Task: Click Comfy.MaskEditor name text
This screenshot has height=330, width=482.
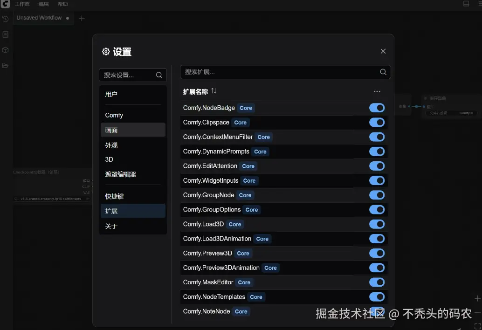Action: click(208, 282)
